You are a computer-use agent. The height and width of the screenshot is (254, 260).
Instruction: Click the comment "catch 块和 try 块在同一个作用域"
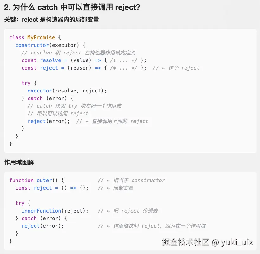74,106
